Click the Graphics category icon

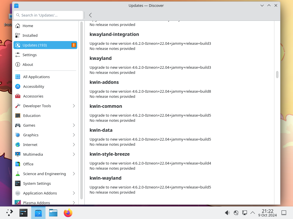tap(18, 135)
